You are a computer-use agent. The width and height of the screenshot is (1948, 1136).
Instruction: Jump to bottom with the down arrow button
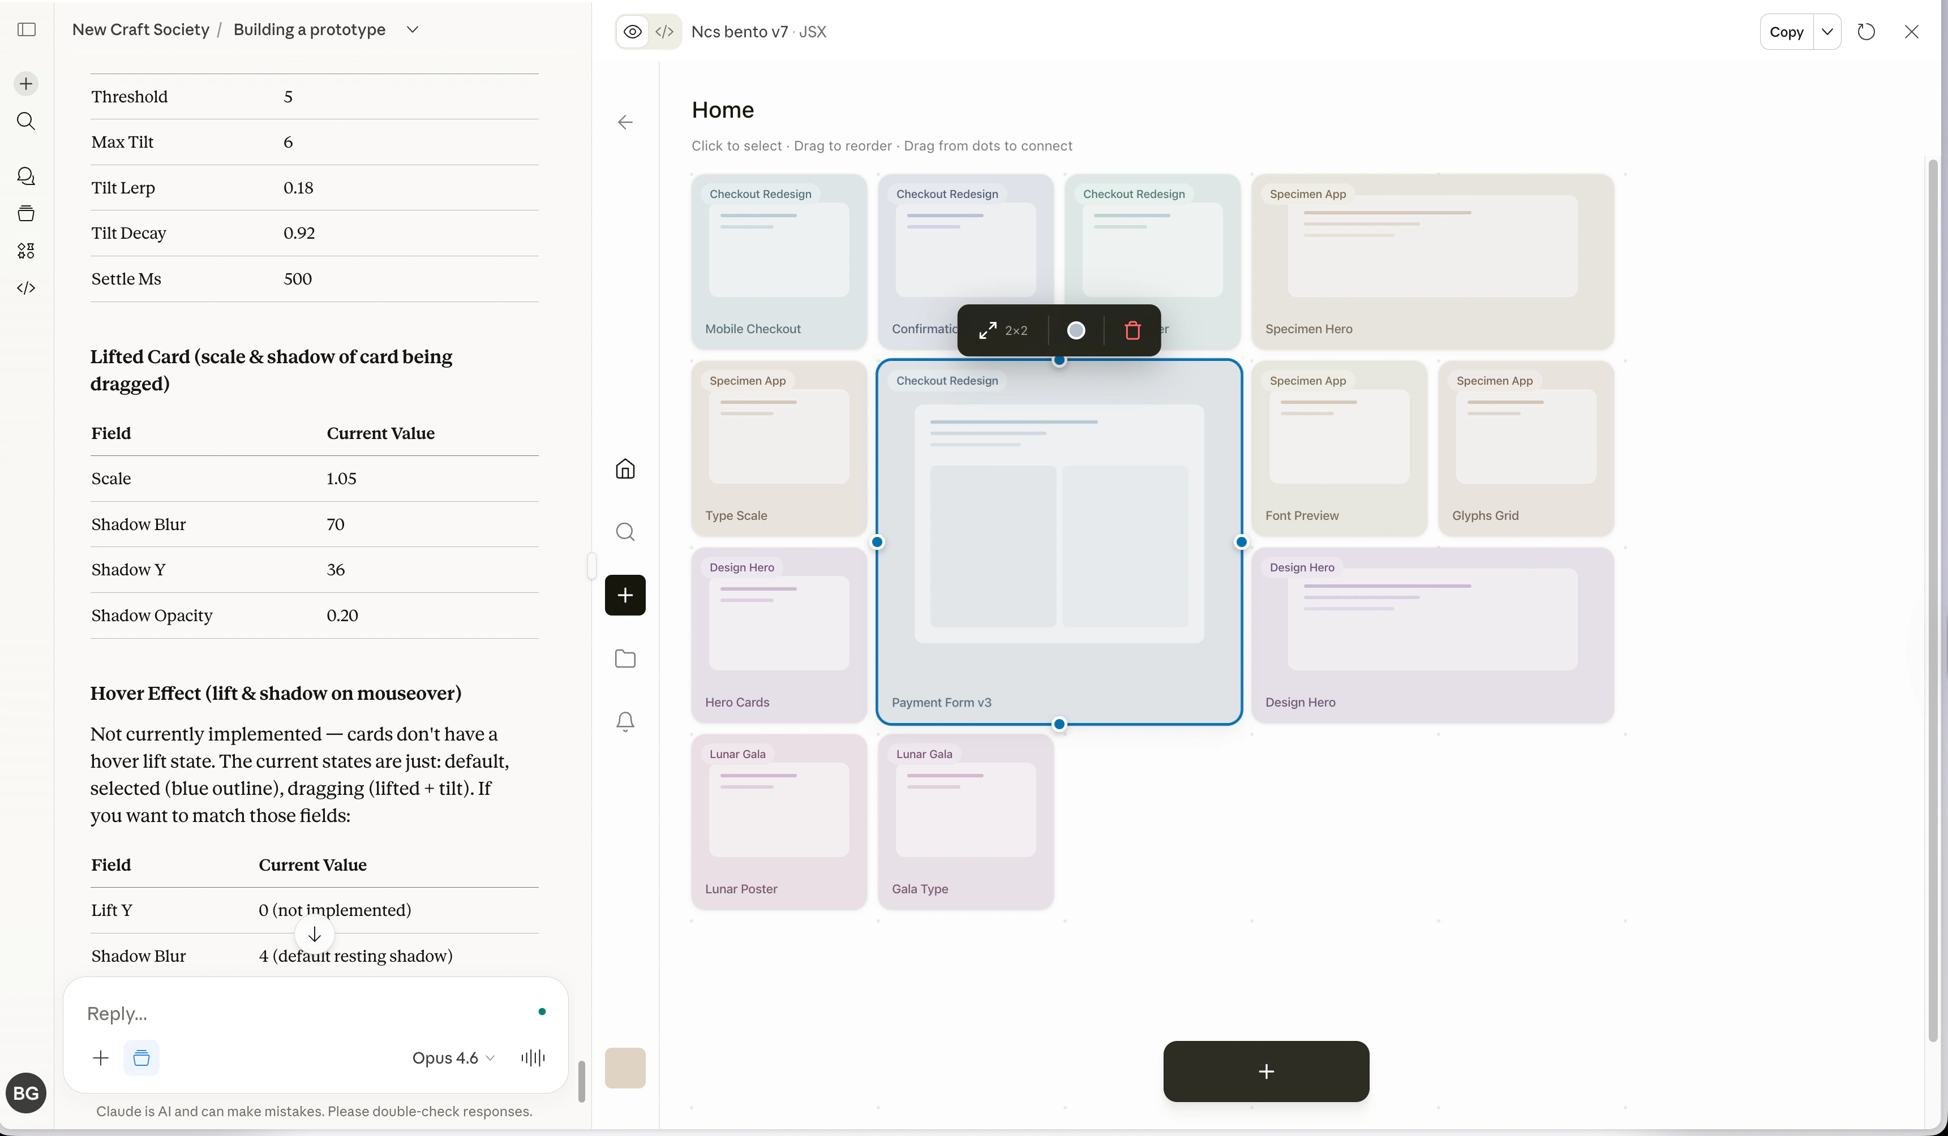(x=315, y=934)
